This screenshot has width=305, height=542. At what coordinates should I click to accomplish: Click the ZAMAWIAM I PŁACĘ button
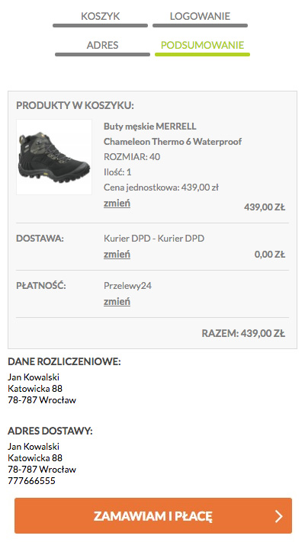(153, 516)
